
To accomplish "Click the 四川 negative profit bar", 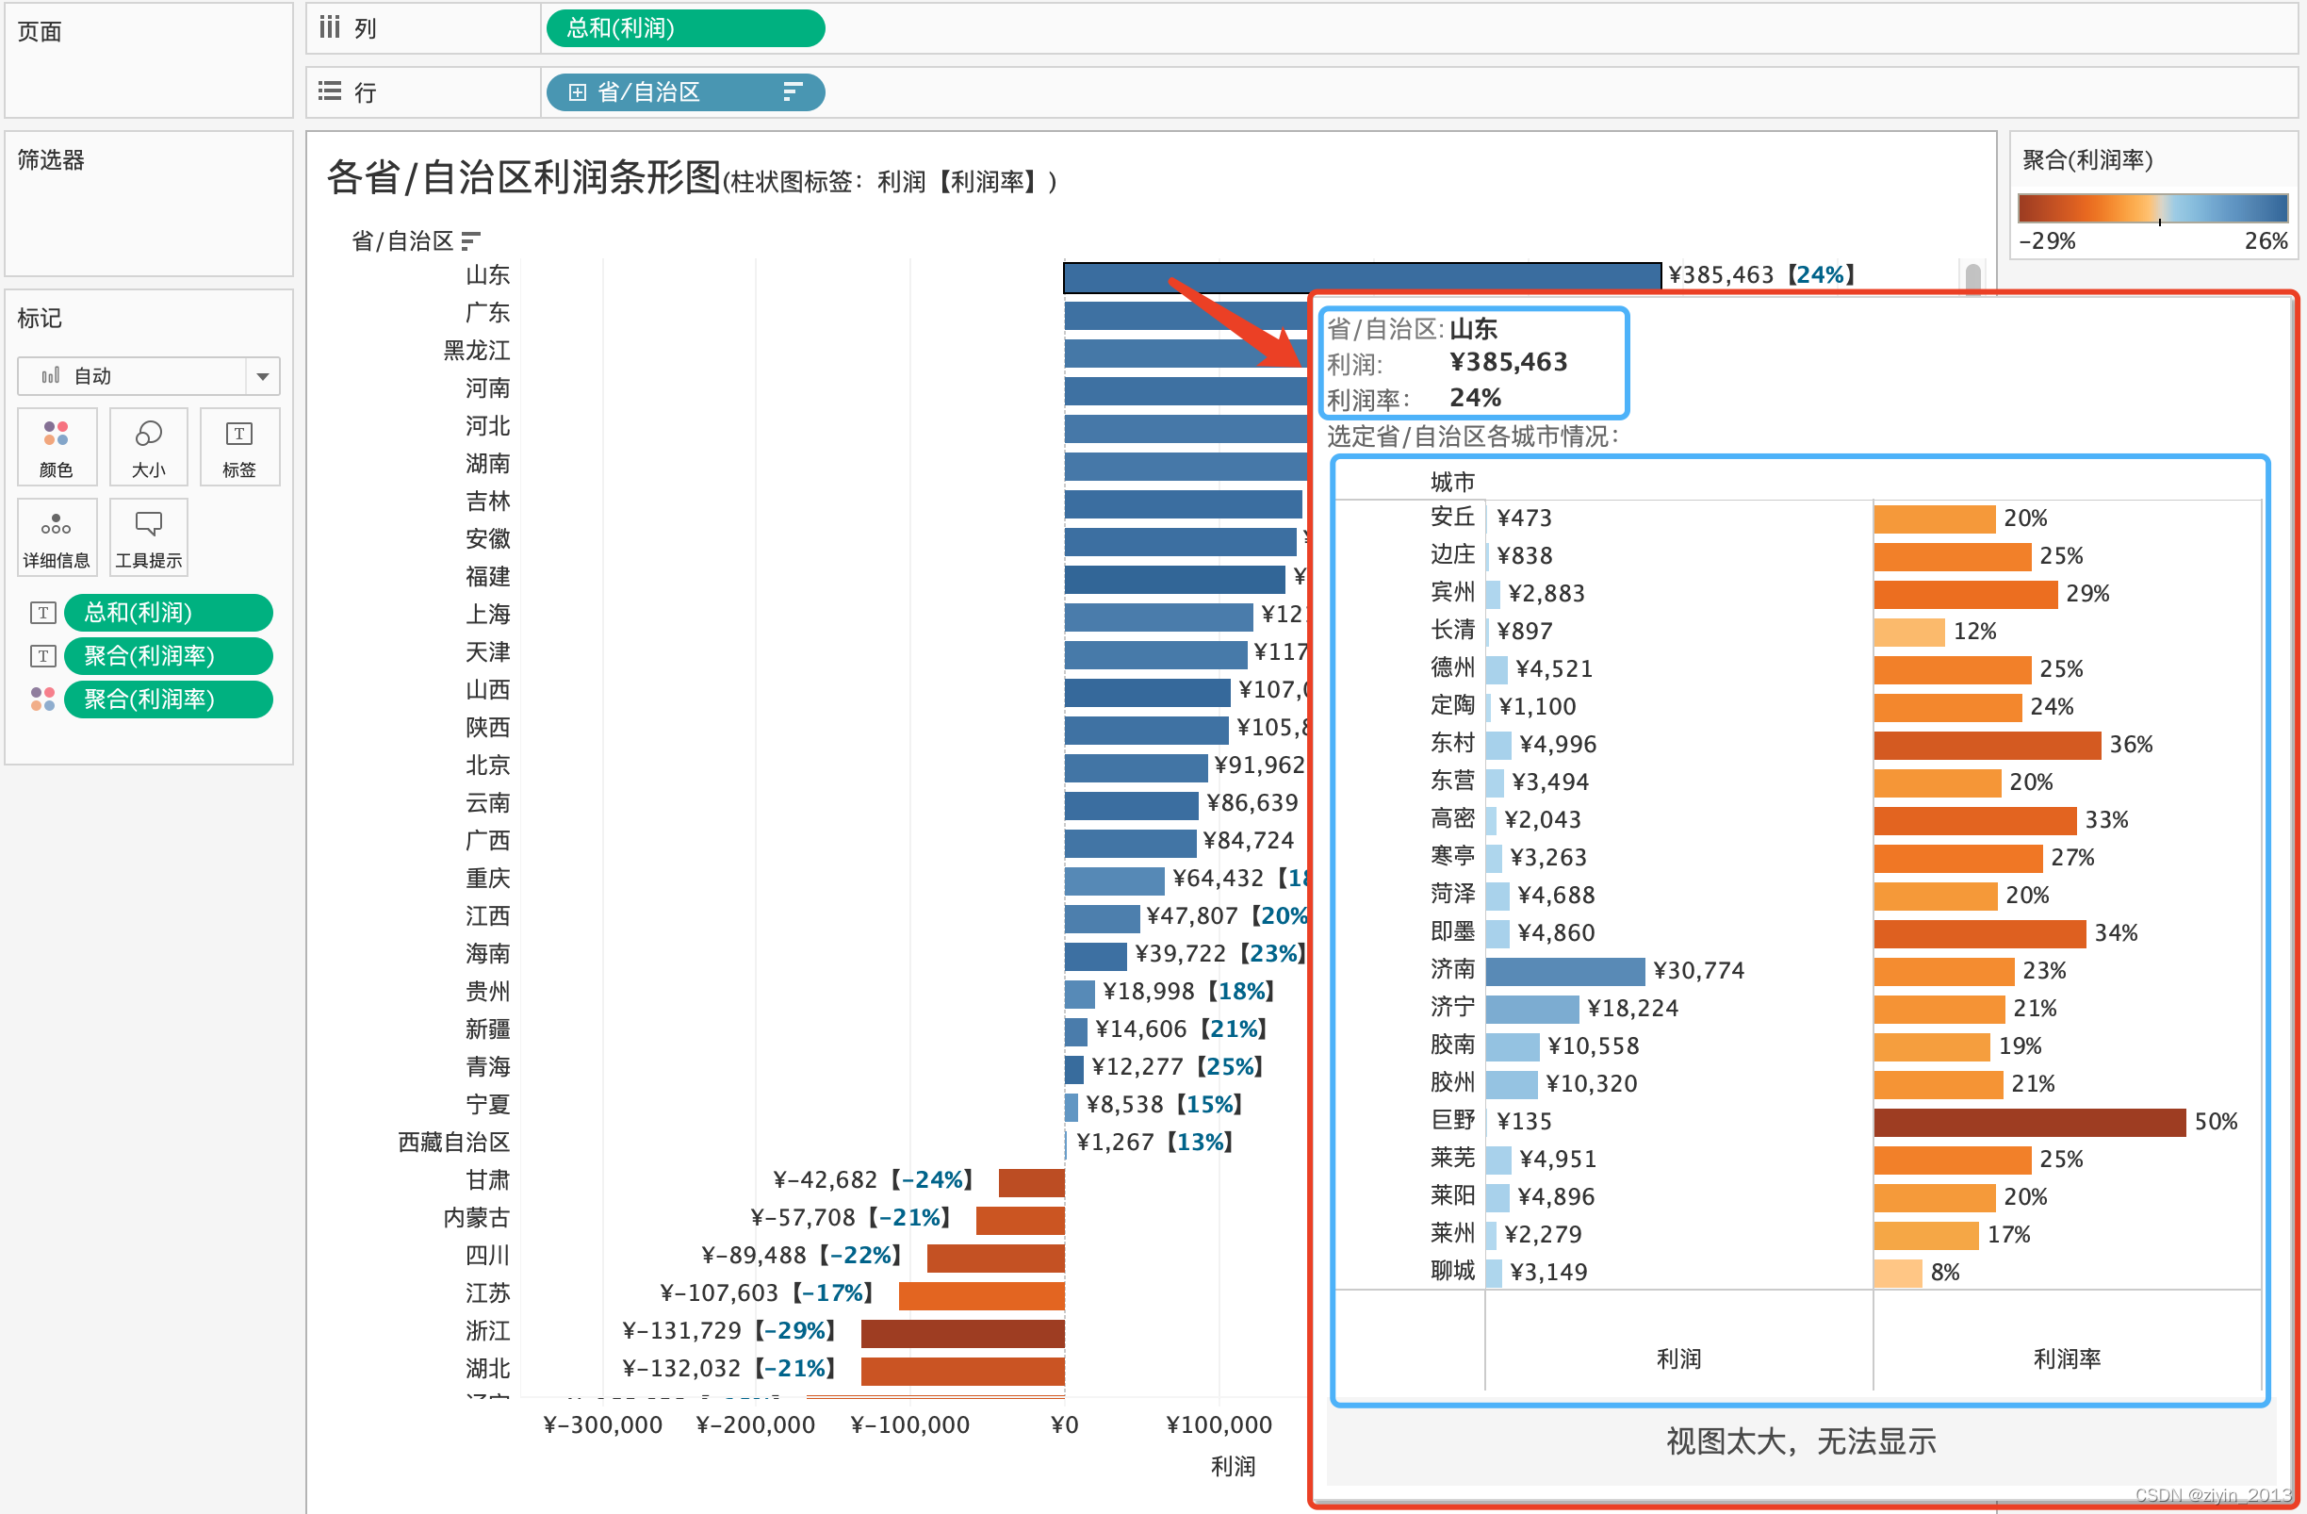I will point(995,1257).
